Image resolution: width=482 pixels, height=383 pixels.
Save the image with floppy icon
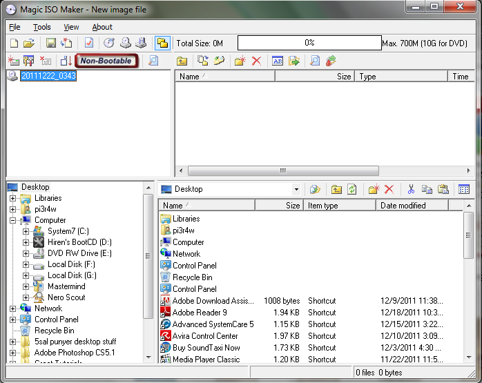coord(50,43)
